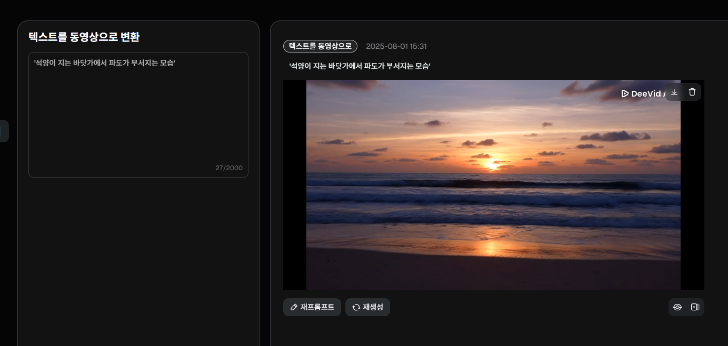Click the trash icon to delete the video
The width and height of the screenshot is (728, 346).
[x=692, y=91]
